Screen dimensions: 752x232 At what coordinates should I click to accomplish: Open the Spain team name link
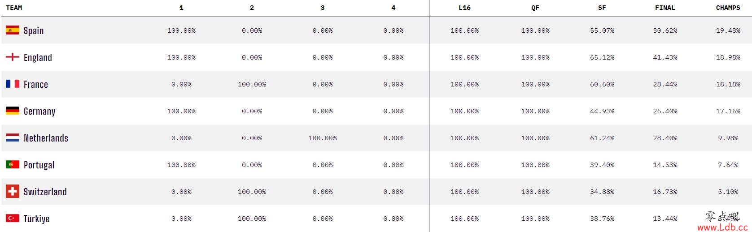tap(34, 30)
